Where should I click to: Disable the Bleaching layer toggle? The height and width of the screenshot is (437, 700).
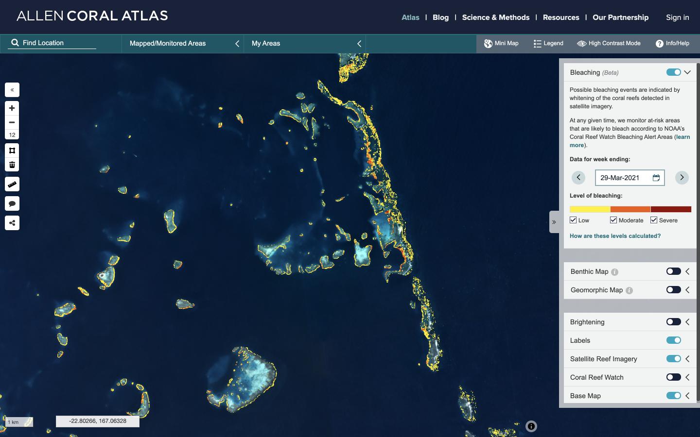674,72
